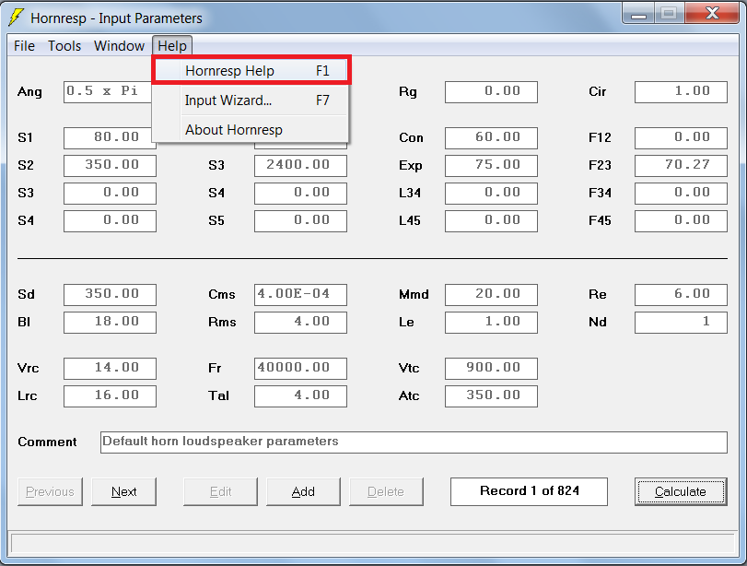Viewport: 747px width, 566px height.
Task: Click the "Exp" label text
Action: point(411,165)
